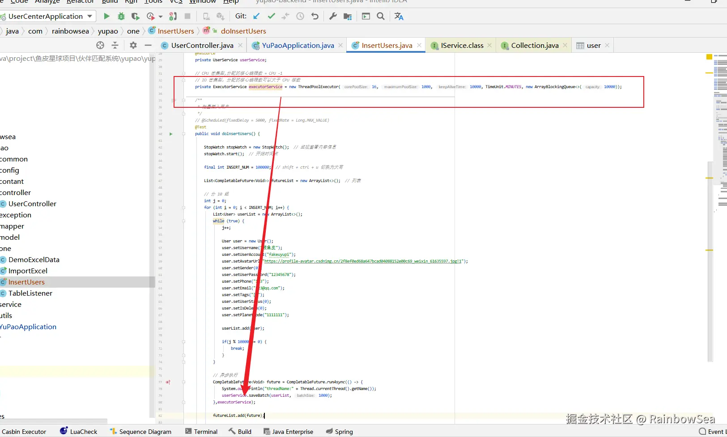The width and height of the screenshot is (727, 437).
Task: Click the run anything window icon
Action: coord(366,16)
